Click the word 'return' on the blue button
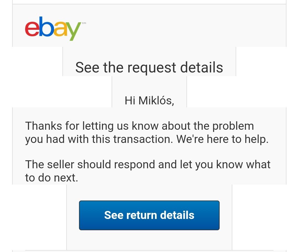Image resolution: width=292 pixels, height=252 pixels. (141, 215)
